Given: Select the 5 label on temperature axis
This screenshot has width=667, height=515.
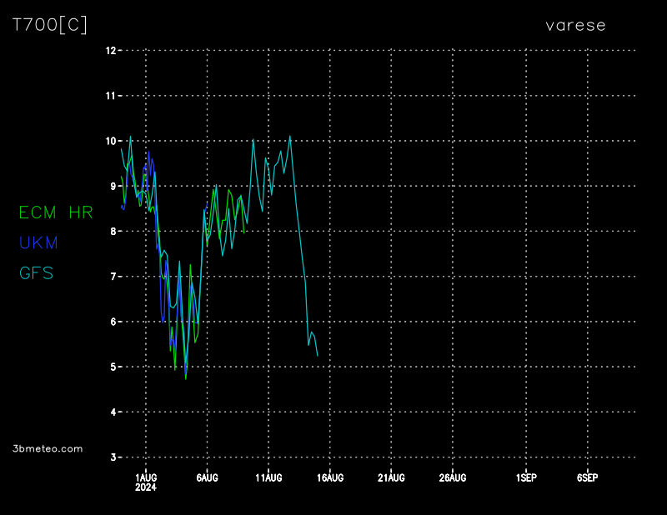Looking at the screenshot, I should [x=113, y=367].
